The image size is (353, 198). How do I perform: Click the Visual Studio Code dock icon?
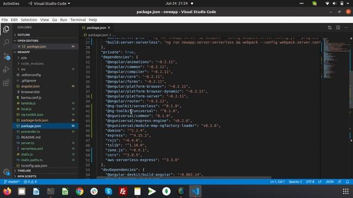(x=195, y=191)
